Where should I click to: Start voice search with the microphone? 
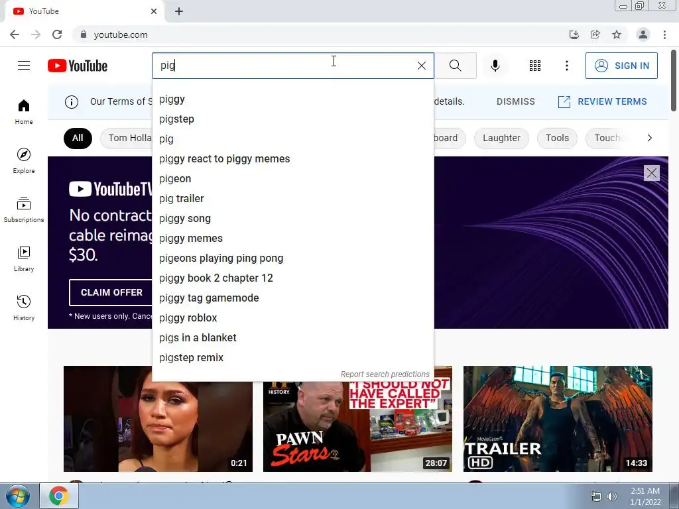(495, 66)
